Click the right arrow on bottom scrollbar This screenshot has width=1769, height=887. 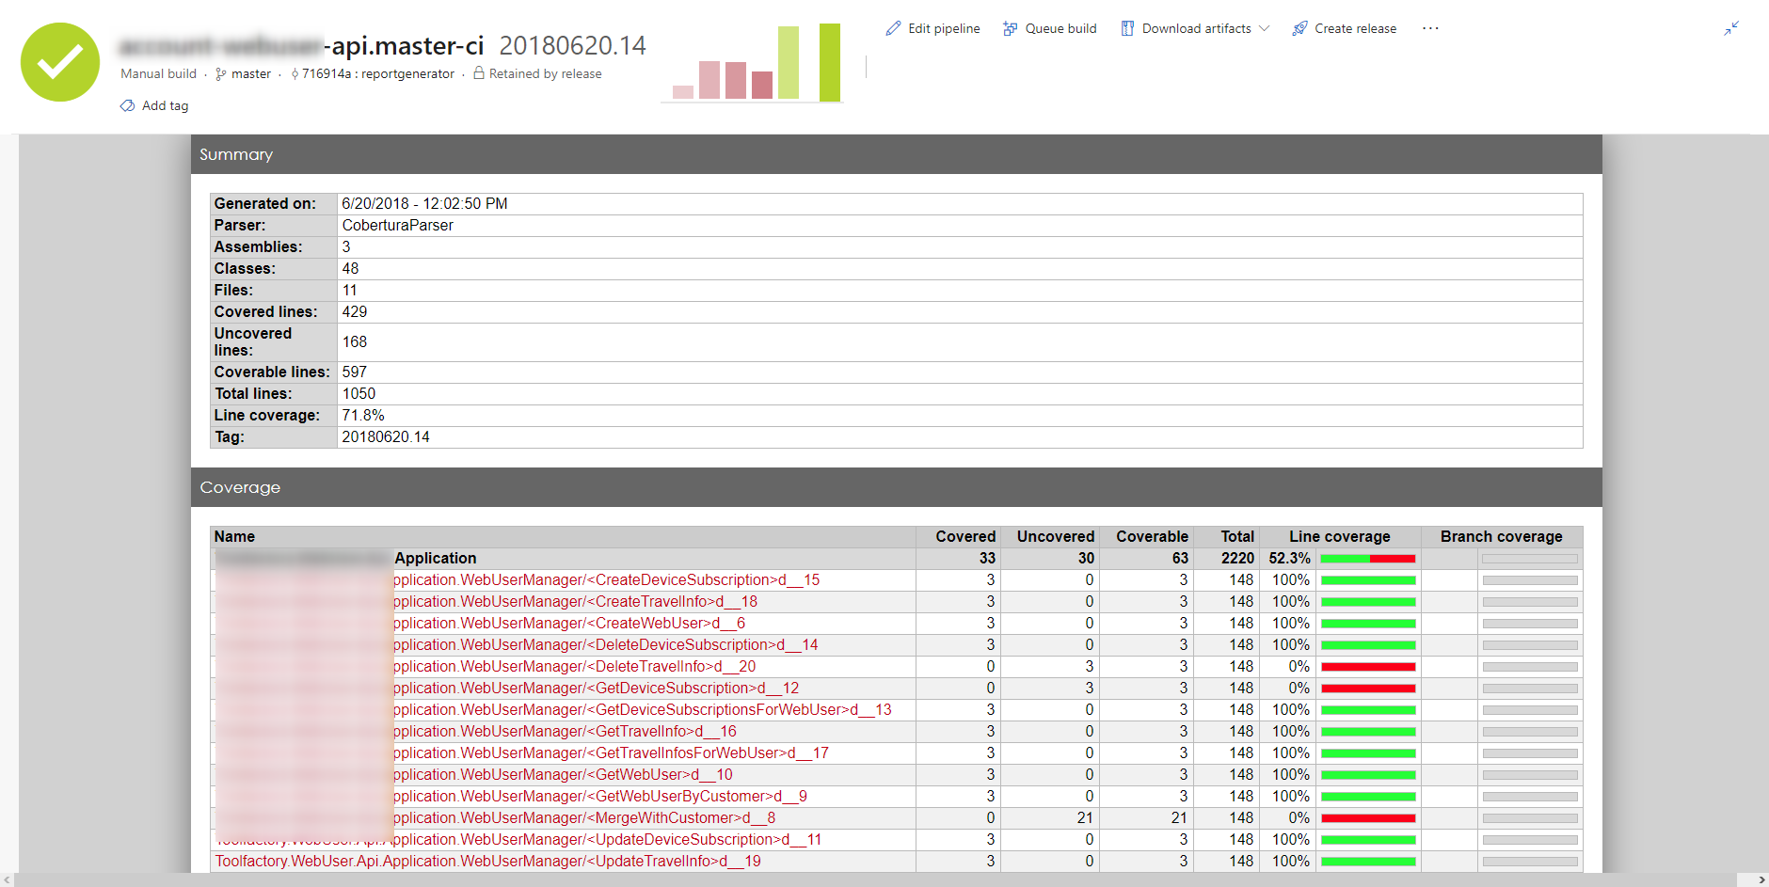point(1761,880)
